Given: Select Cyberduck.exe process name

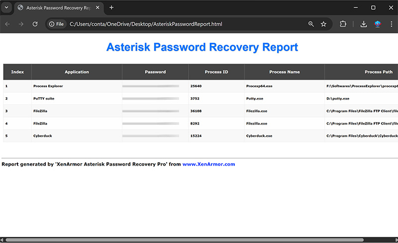Looking at the screenshot, I should (259, 136).
